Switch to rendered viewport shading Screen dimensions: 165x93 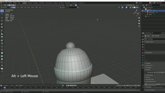tap(138, 7)
